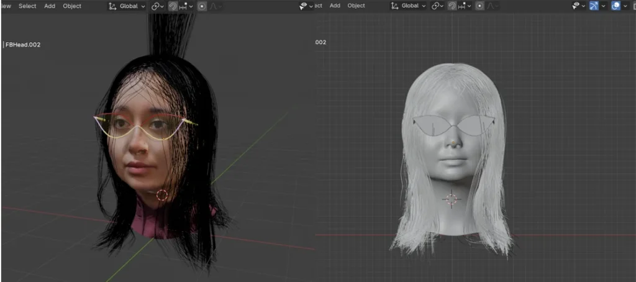
Task: Toggle the snapping magnet in right viewport
Action: click(453, 6)
